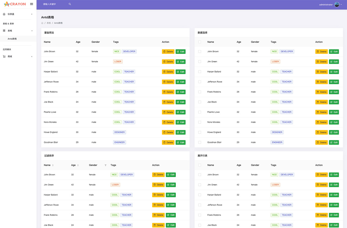Tick the select-all checkbox in 展开行表 table
Image resolution: width=347 pixels, height=228 pixels.
click(x=200, y=165)
